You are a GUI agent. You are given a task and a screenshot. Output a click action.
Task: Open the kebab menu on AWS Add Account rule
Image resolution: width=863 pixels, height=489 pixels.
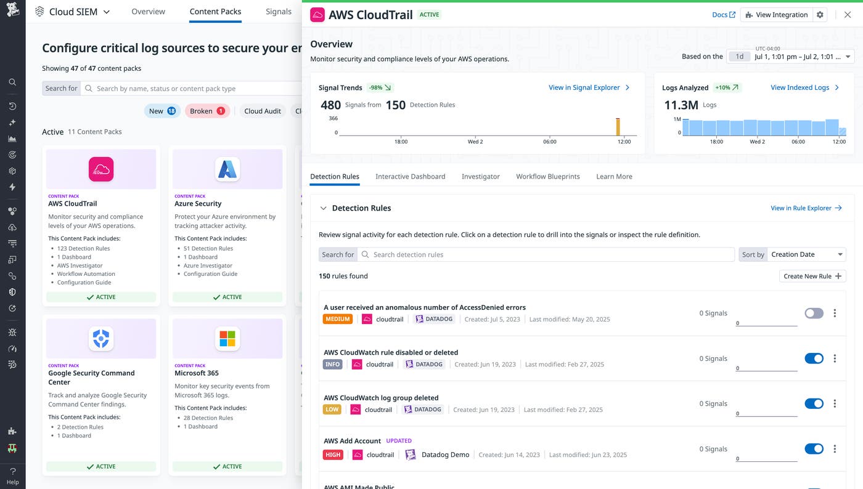835,448
